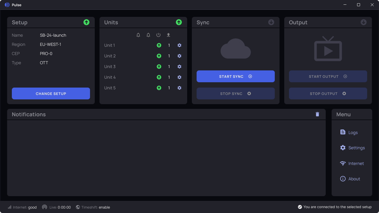379x213 pixels.
Task: Open settings gear for Unit 5
Action: pyautogui.click(x=179, y=88)
